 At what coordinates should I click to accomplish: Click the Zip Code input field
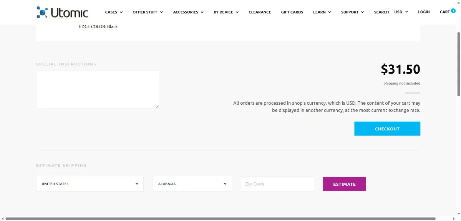click(277, 184)
